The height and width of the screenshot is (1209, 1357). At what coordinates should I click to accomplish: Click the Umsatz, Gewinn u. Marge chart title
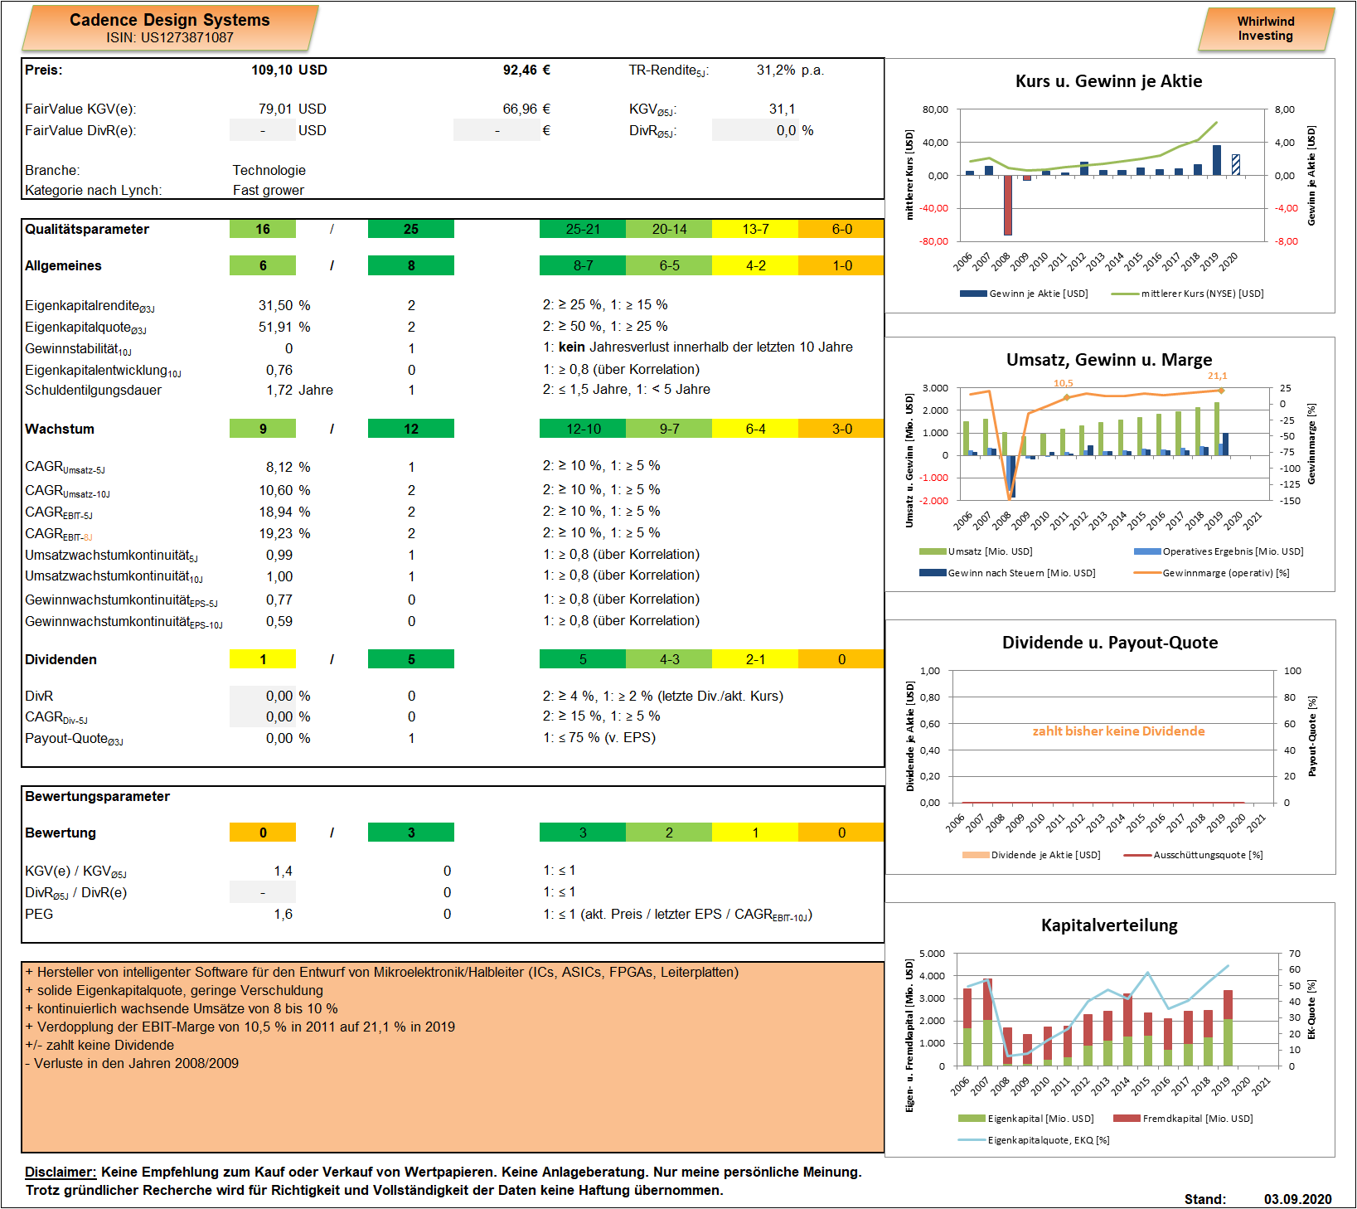tap(1108, 360)
